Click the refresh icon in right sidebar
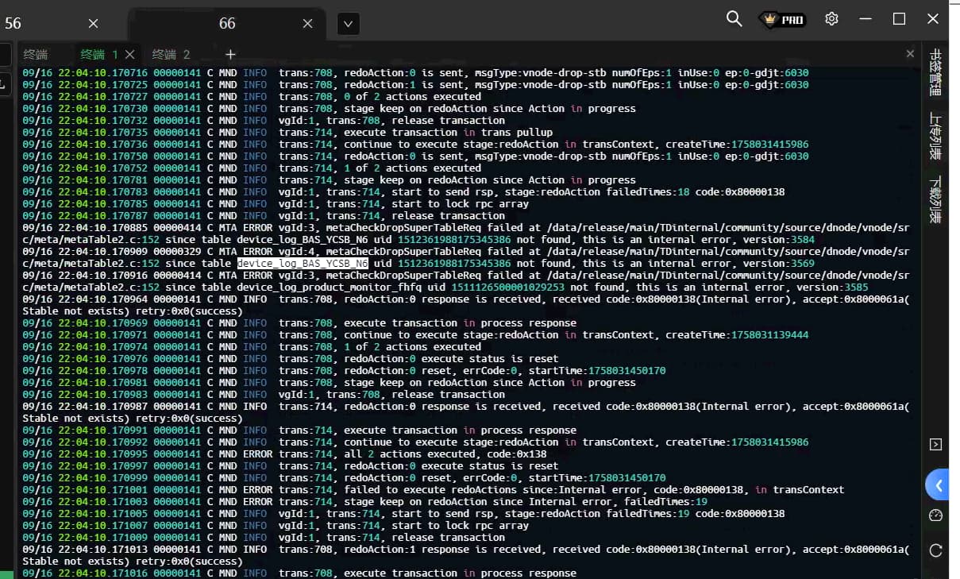Screen dimensions: 960x579 point(935,550)
